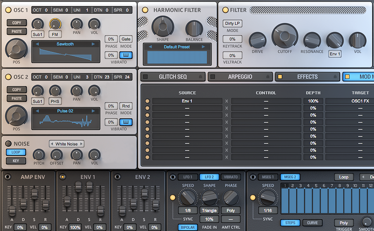Go to previous Harmonic Filter preset
The image size is (374, 231).
[150, 47]
